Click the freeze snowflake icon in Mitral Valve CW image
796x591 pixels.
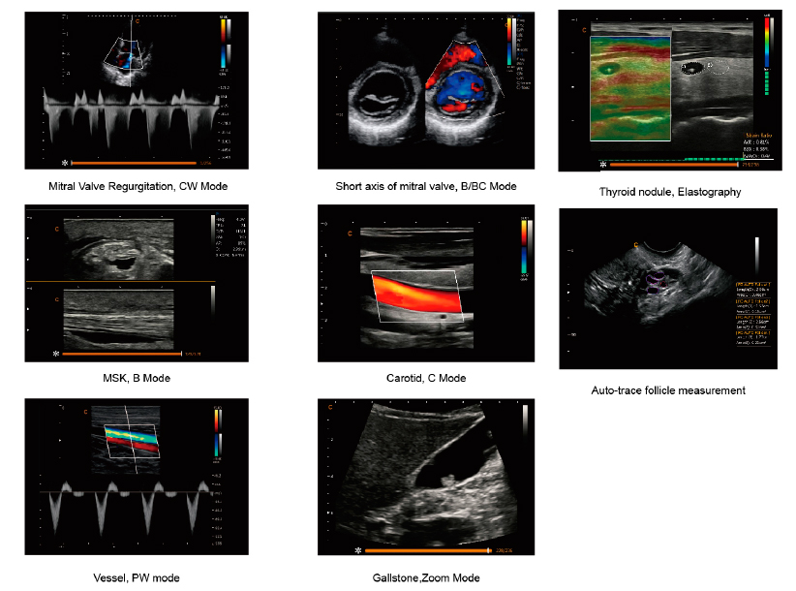coord(65,163)
